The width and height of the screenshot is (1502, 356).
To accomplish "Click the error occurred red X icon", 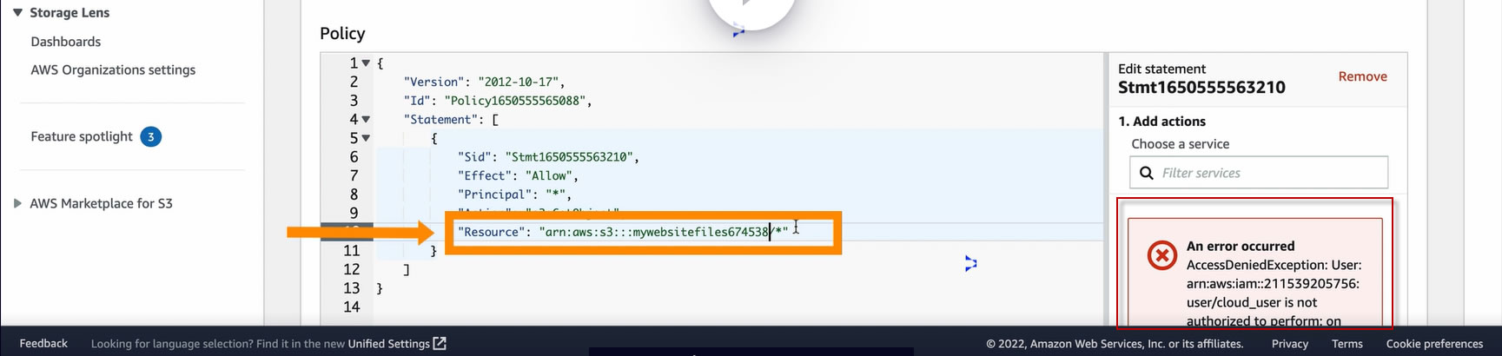I will [x=1161, y=255].
